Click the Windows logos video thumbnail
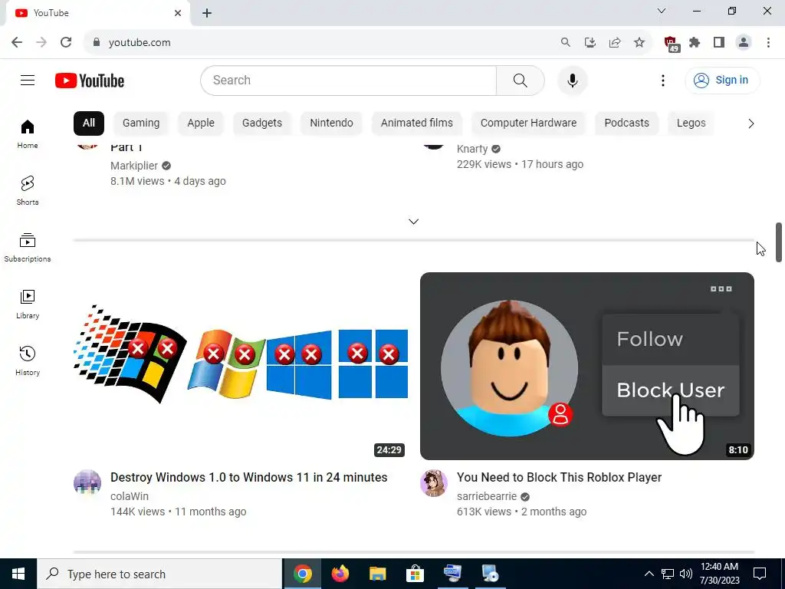The image size is (785, 589). (240, 366)
